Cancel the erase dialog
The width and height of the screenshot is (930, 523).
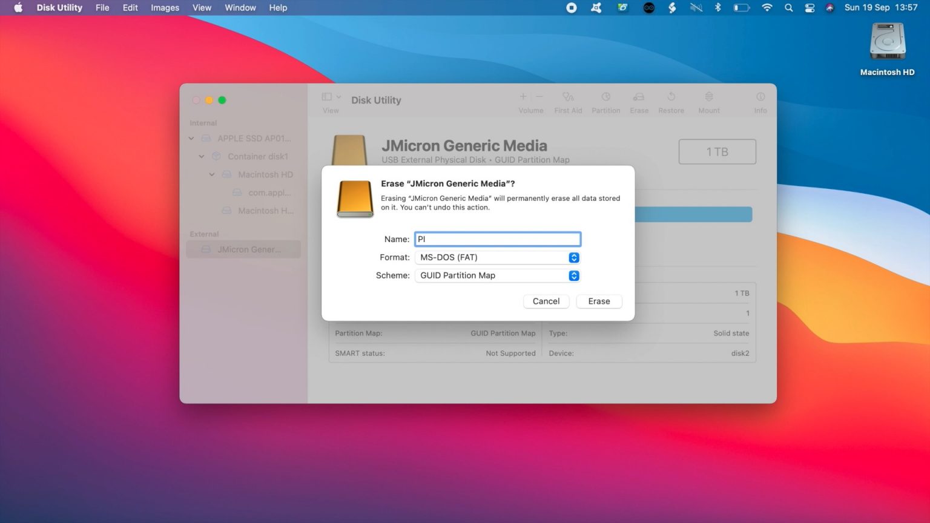(x=546, y=301)
